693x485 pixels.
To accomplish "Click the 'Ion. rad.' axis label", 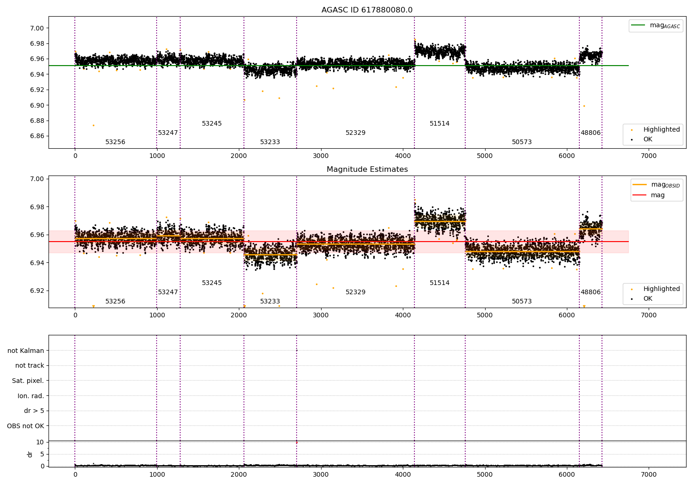I will click(x=31, y=396).
